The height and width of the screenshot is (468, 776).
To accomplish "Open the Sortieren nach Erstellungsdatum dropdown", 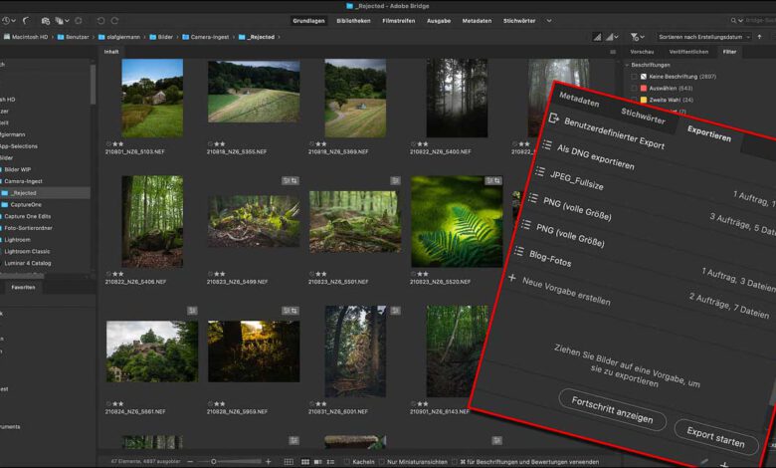I will point(704,36).
